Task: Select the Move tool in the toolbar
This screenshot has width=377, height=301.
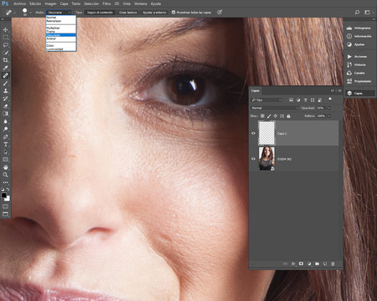Action: 5,29
